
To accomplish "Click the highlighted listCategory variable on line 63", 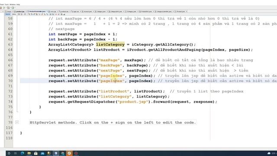I will coord(110,44).
